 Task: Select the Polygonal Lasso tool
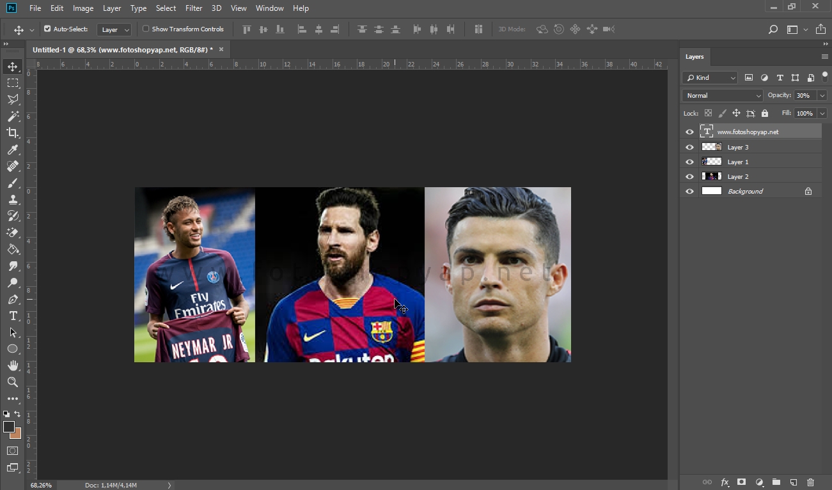13,100
